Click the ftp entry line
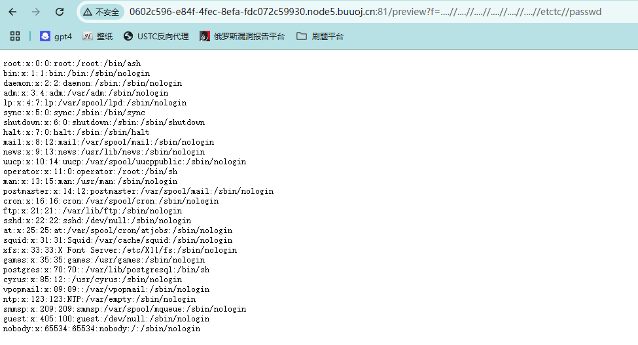 92,211
